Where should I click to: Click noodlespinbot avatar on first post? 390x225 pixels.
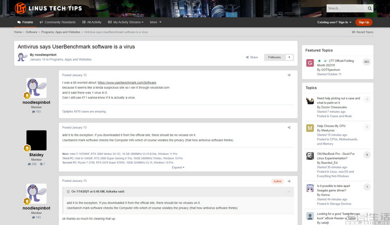click(36, 87)
